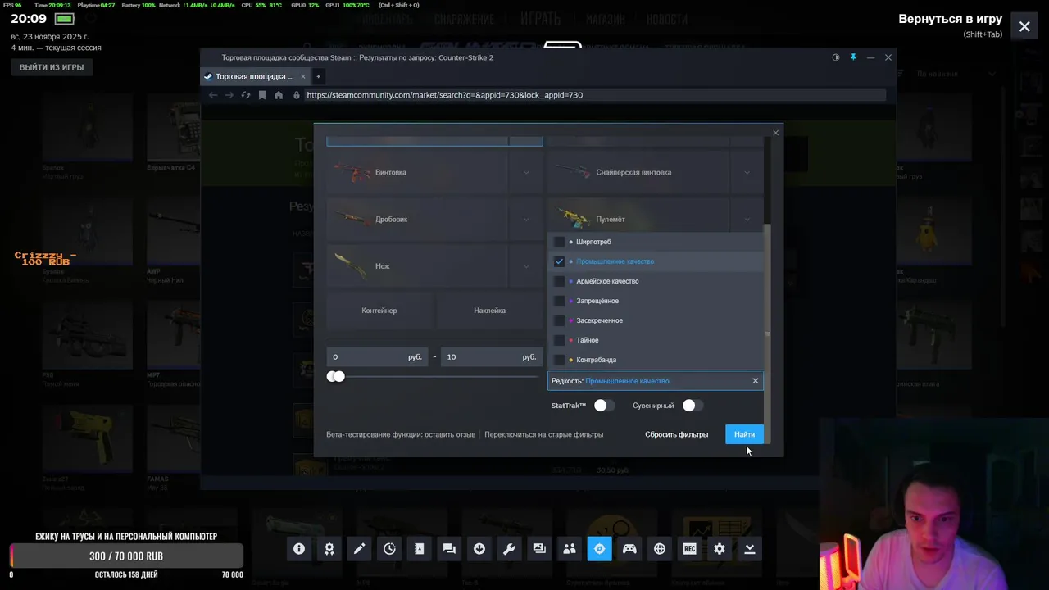Click the padlock site security icon
The width and height of the screenshot is (1049, 590).
[297, 95]
